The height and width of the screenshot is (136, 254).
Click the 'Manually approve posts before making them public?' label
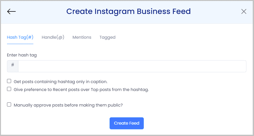[68, 105]
